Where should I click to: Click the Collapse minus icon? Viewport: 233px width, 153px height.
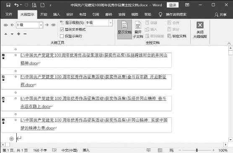pyautogui.click(x=25, y=34)
